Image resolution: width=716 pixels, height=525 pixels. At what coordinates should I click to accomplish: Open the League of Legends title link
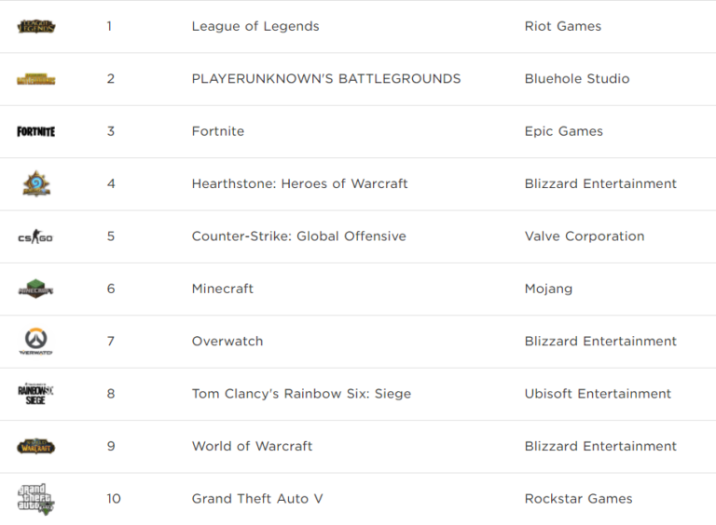click(255, 26)
